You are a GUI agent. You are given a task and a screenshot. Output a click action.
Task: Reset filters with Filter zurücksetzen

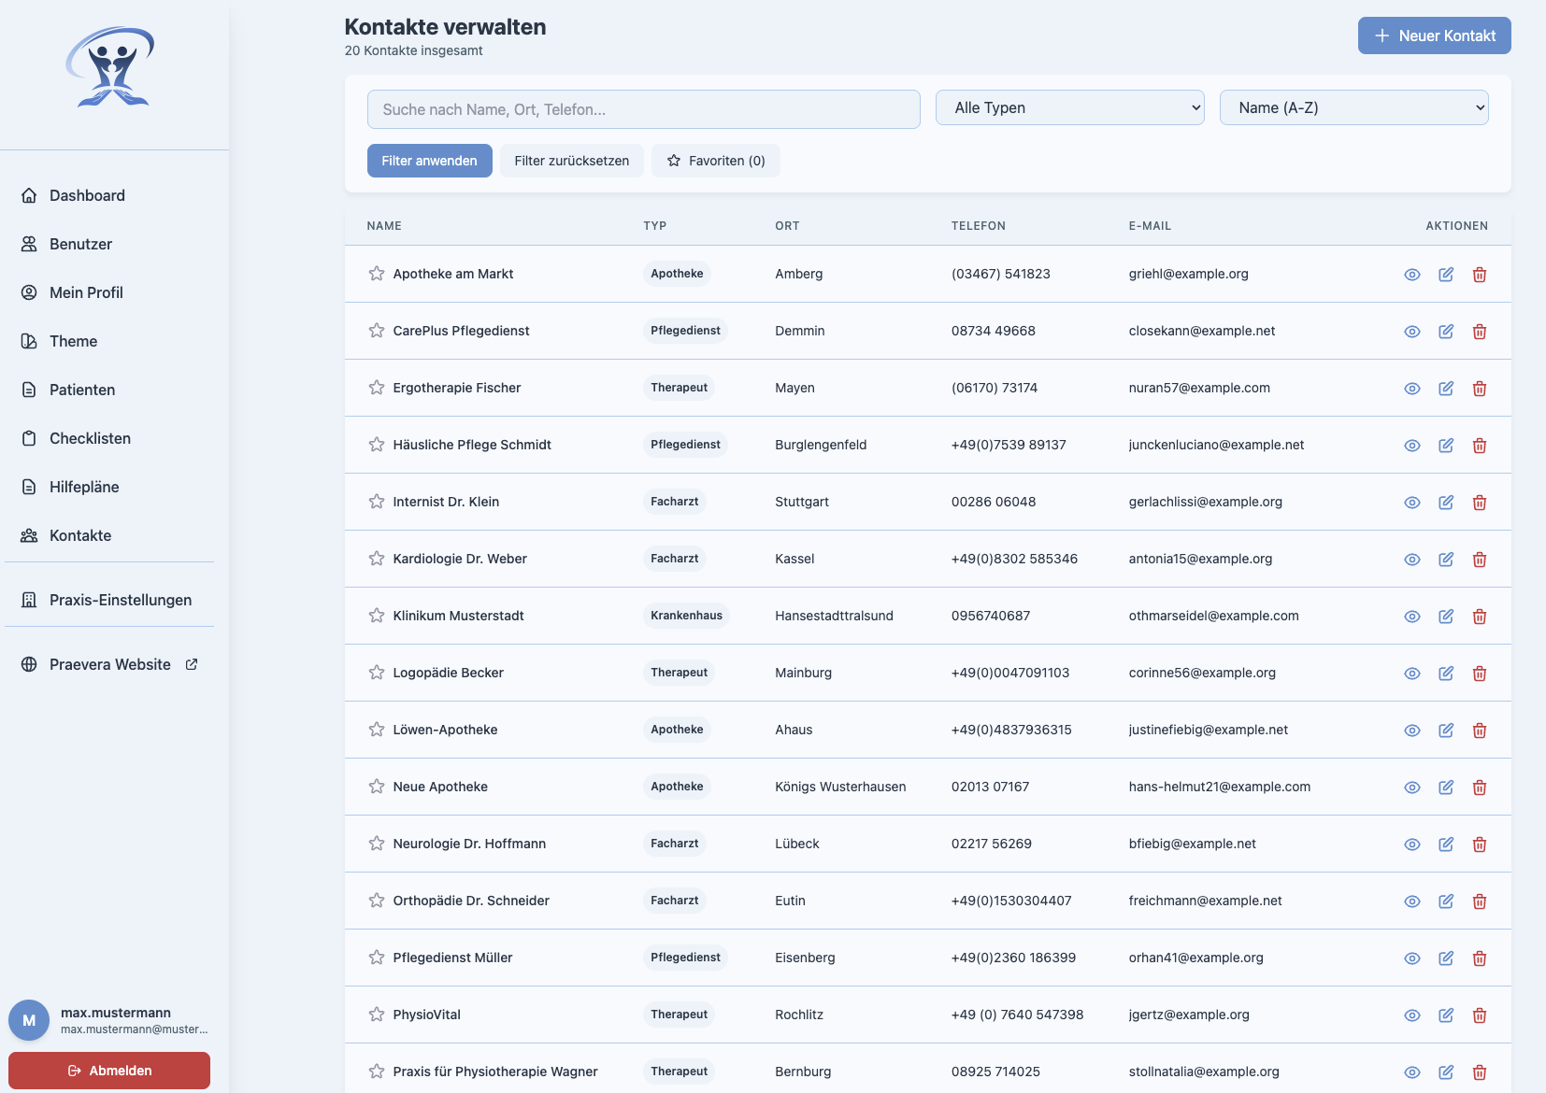point(571,161)
